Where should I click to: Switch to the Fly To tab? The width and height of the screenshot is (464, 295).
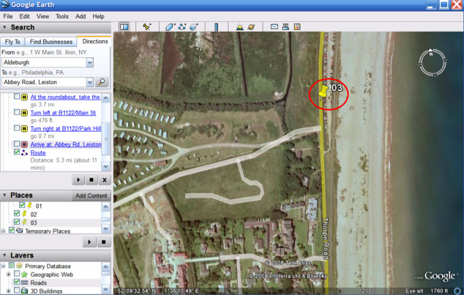click(x=12, y=42)
